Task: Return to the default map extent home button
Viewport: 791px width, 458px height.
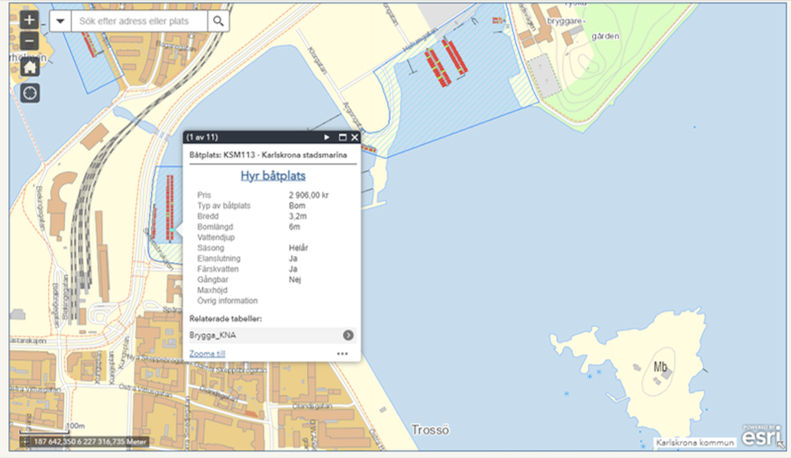Action: (x=29, y=67)
